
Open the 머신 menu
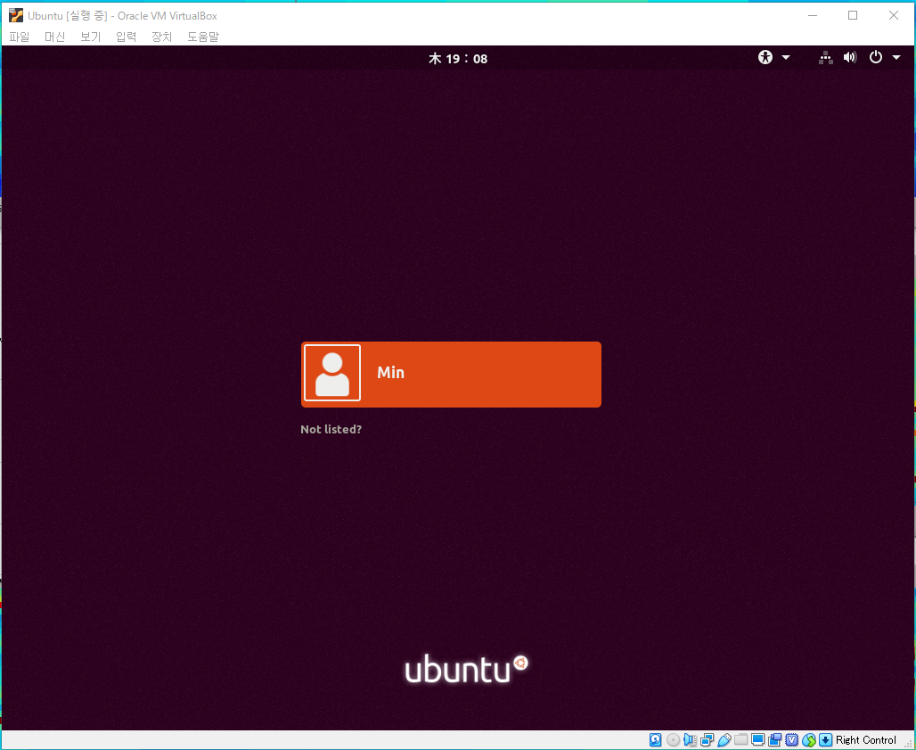pyautogui.click(x=55, y=37)
